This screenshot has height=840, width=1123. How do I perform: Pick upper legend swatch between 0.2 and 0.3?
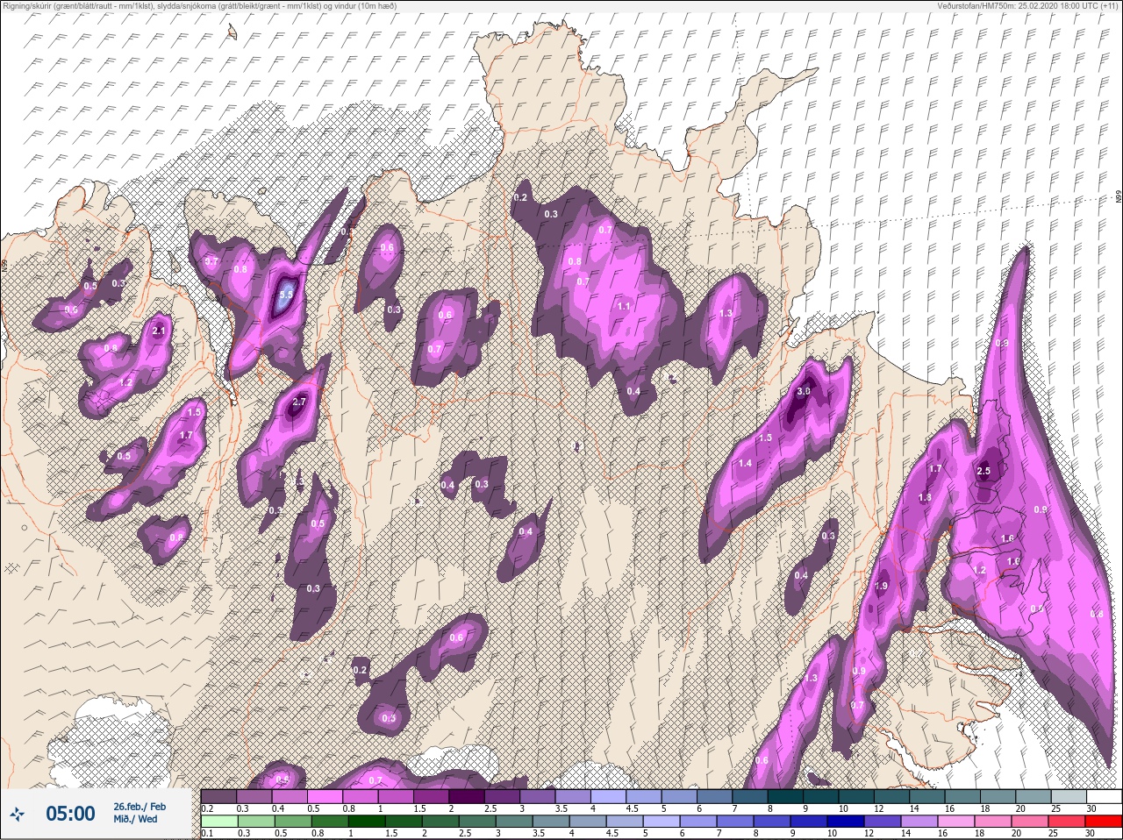pos(219,796)
